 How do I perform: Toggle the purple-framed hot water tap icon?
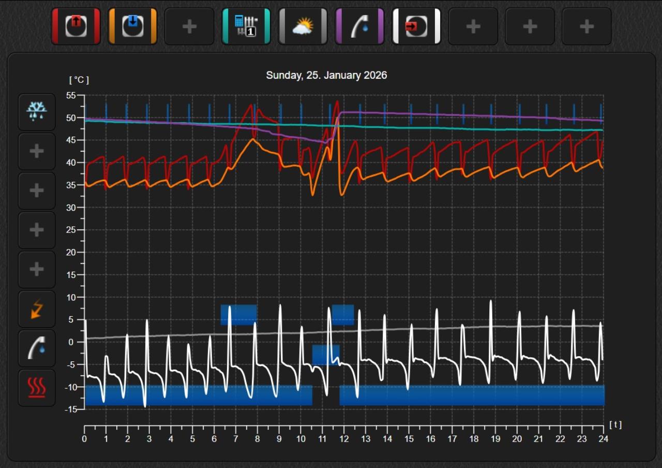click(359, 26)
